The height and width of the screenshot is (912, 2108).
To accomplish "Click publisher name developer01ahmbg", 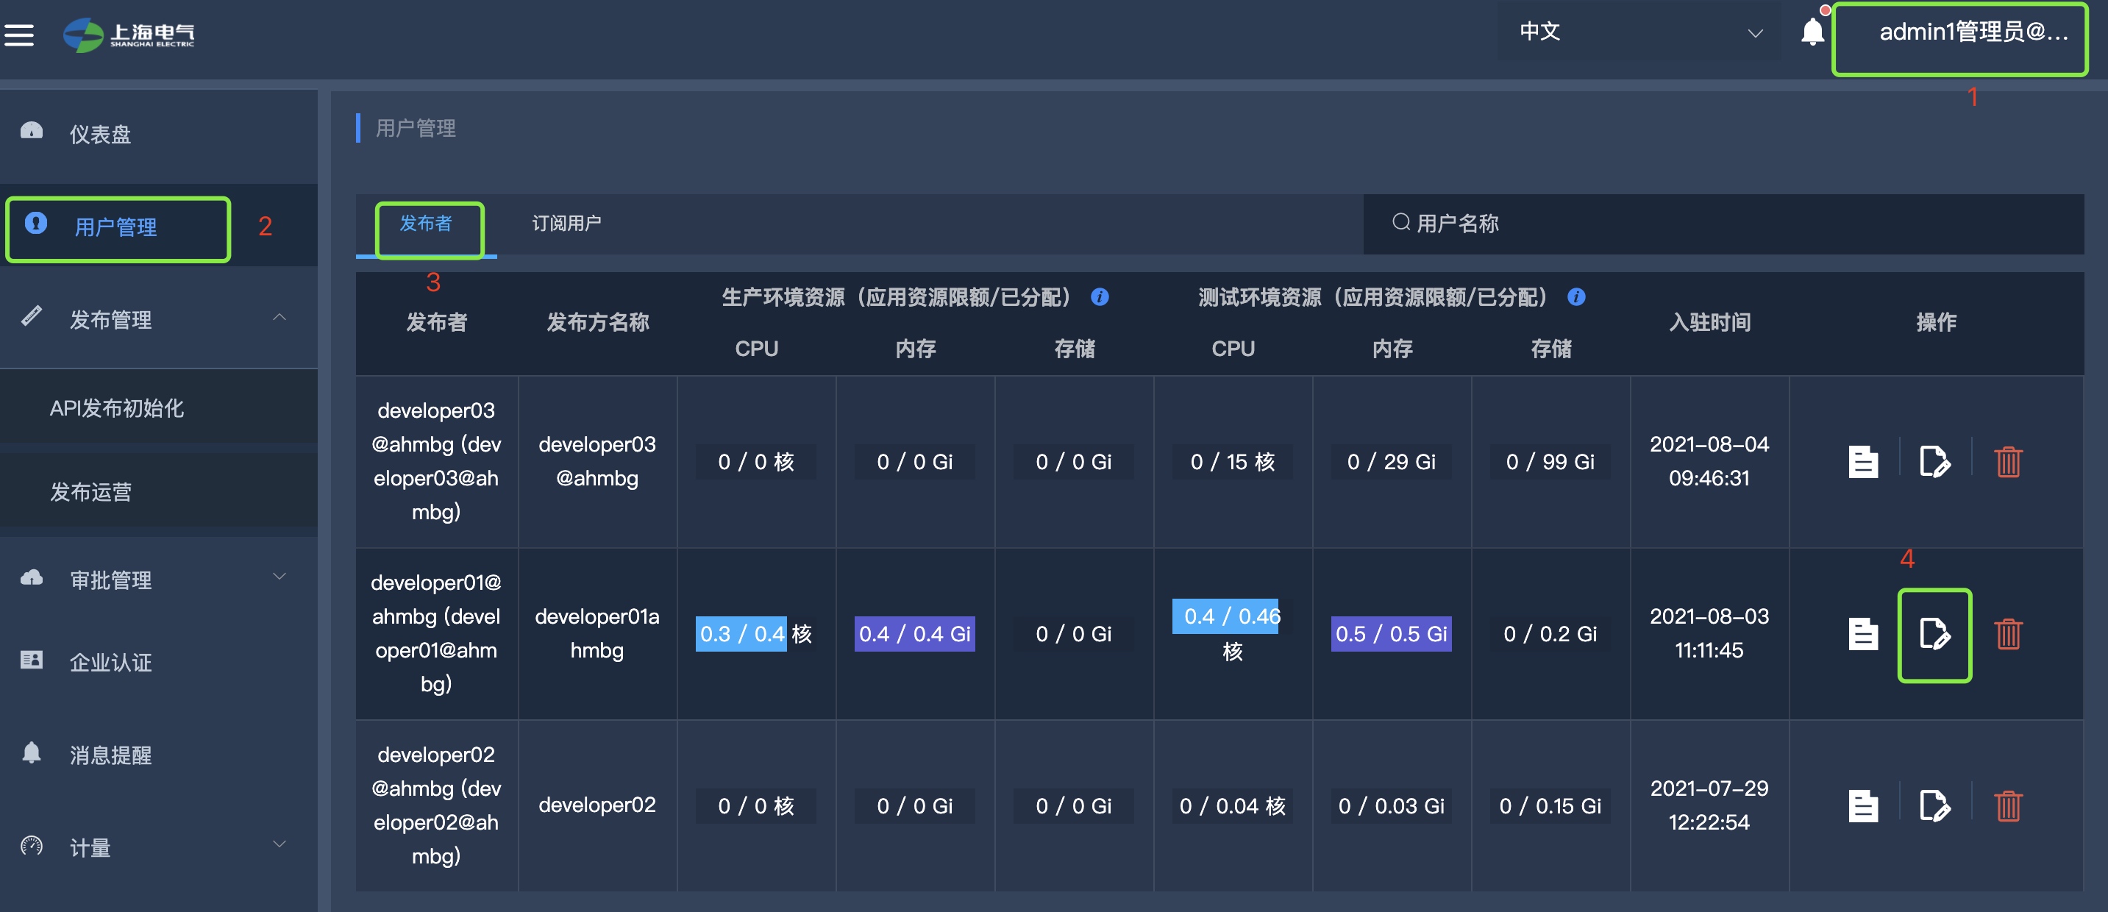I will coord(597,633).
